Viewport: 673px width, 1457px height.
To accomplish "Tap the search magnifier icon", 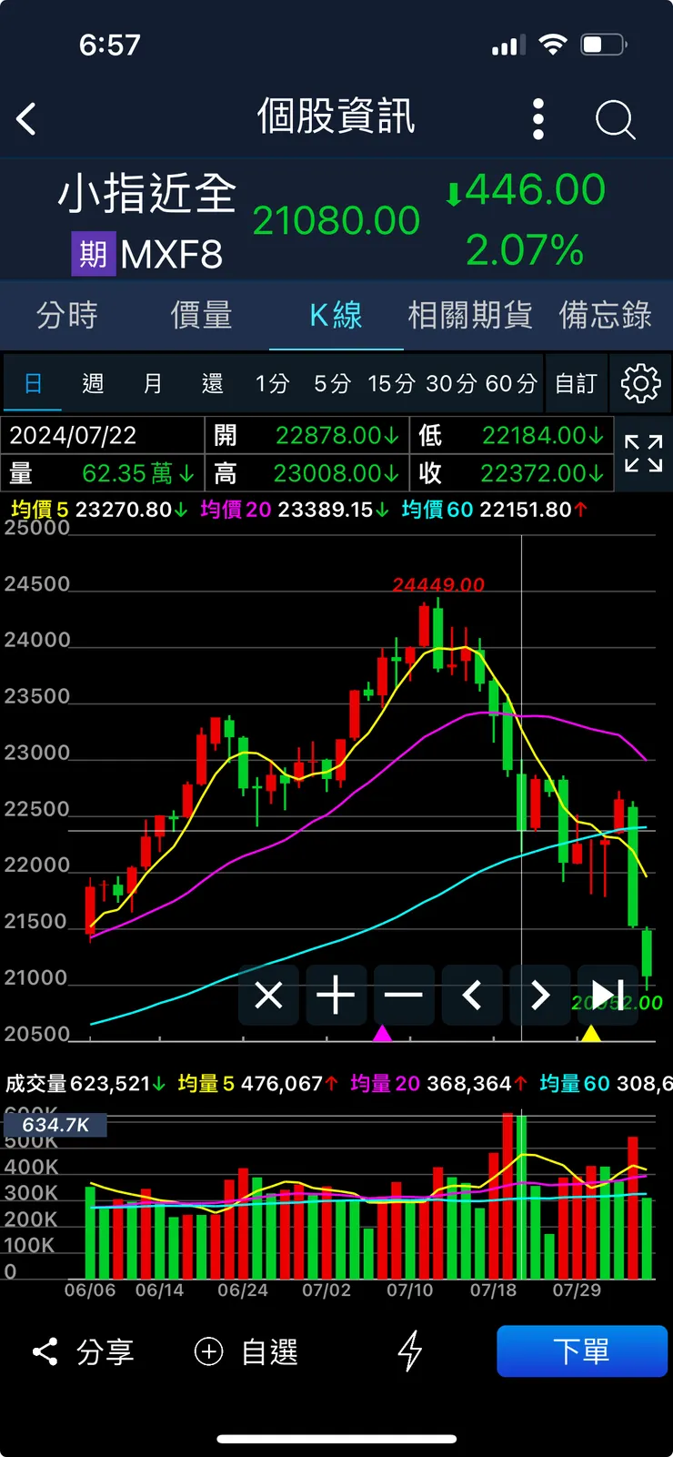I will coord(615,119).
